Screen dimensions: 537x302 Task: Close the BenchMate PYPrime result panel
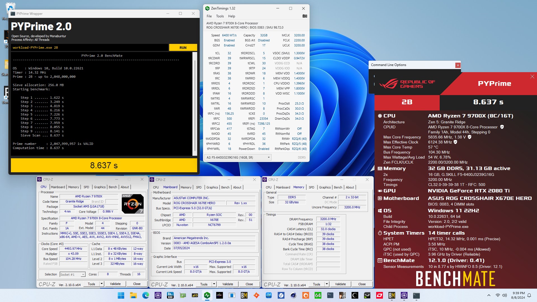(x=532, y=77)
